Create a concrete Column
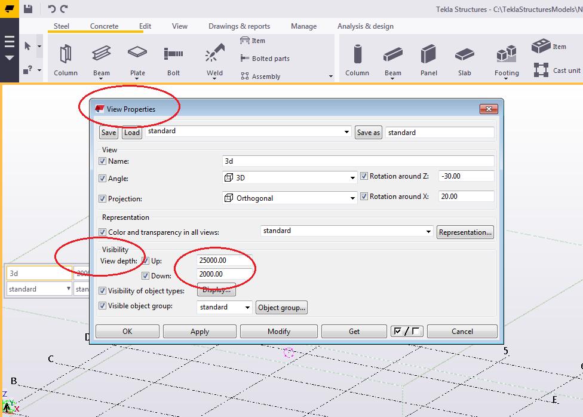Image resolution: width=583 pixels, height=417 pixels. (357, 60)
